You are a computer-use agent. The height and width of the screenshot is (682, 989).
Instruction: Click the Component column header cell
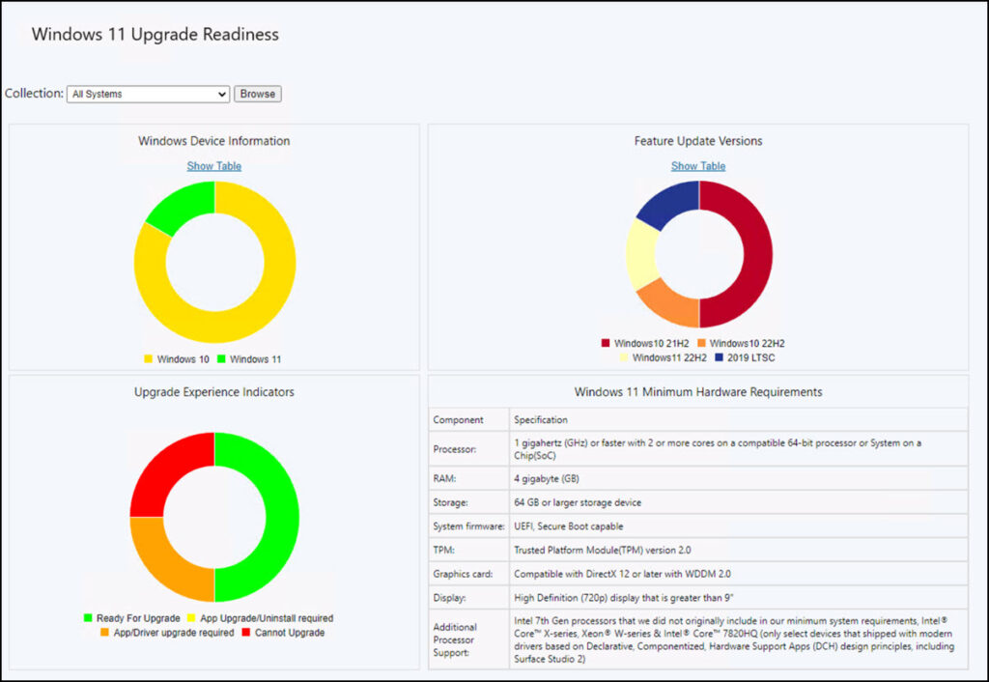468,419
